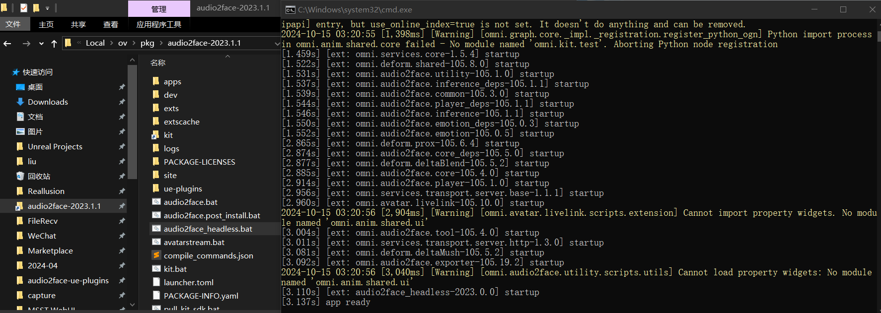Click the pin icon next to Unreal Projects
The width and height of the screenshot is (881, 313).
[x=122, y=146]
